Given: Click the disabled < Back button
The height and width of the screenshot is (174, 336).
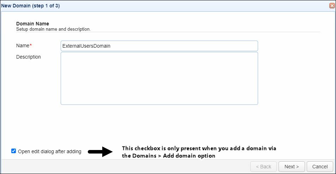Looking at the screenshot, I should click(264, 167).
